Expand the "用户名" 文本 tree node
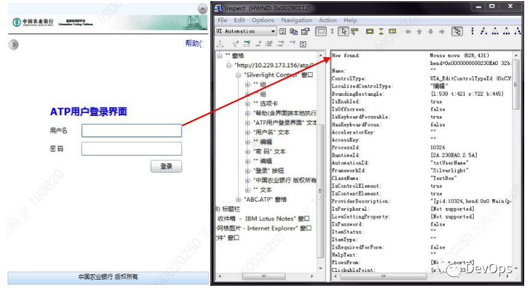Screen dimensions: 529x293 248,132
